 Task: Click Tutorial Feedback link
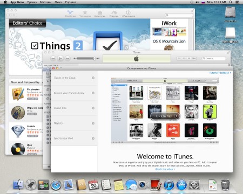(x=220, y=73)
